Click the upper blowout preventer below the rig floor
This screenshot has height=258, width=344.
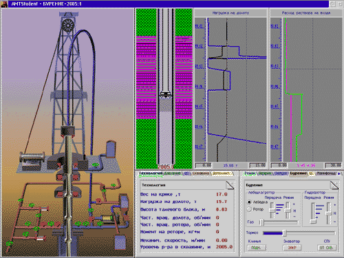pos(68,176)
